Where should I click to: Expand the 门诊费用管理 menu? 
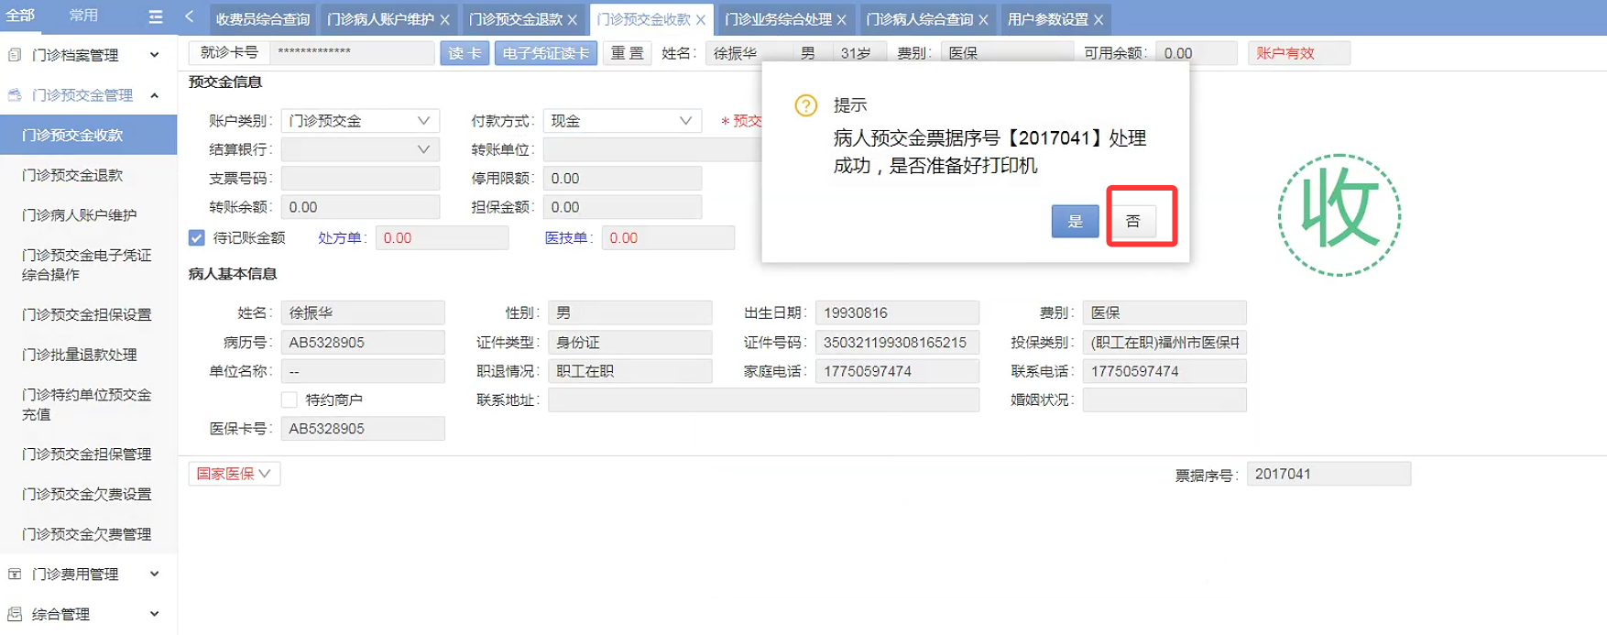(155, 574)
